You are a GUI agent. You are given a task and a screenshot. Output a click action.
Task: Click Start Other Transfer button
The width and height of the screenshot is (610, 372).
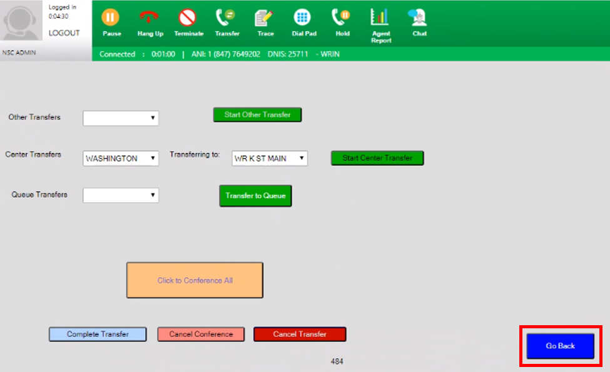point(257,115)
